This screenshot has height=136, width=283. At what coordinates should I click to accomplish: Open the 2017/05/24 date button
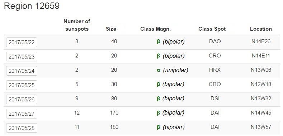[x=22, y=71]
